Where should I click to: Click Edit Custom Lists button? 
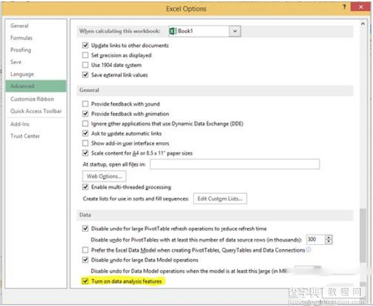220,198
